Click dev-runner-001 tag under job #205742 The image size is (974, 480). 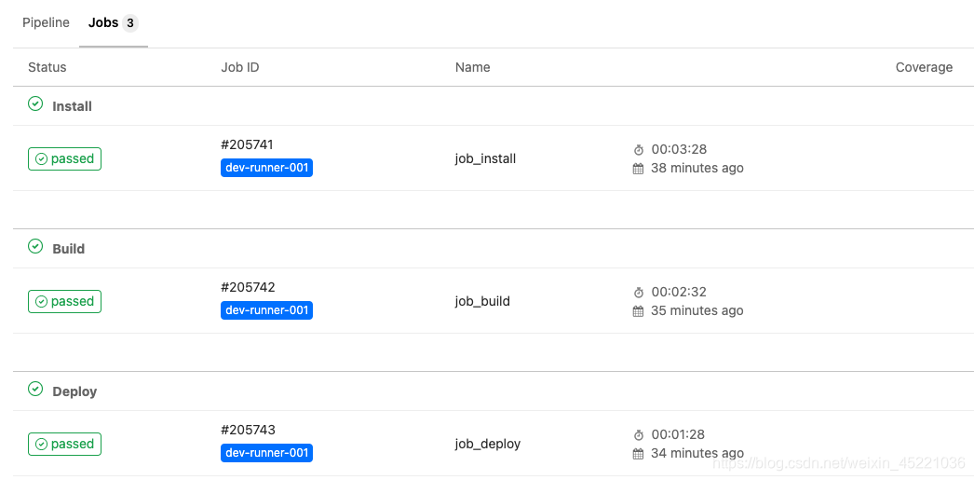point(266,310)
